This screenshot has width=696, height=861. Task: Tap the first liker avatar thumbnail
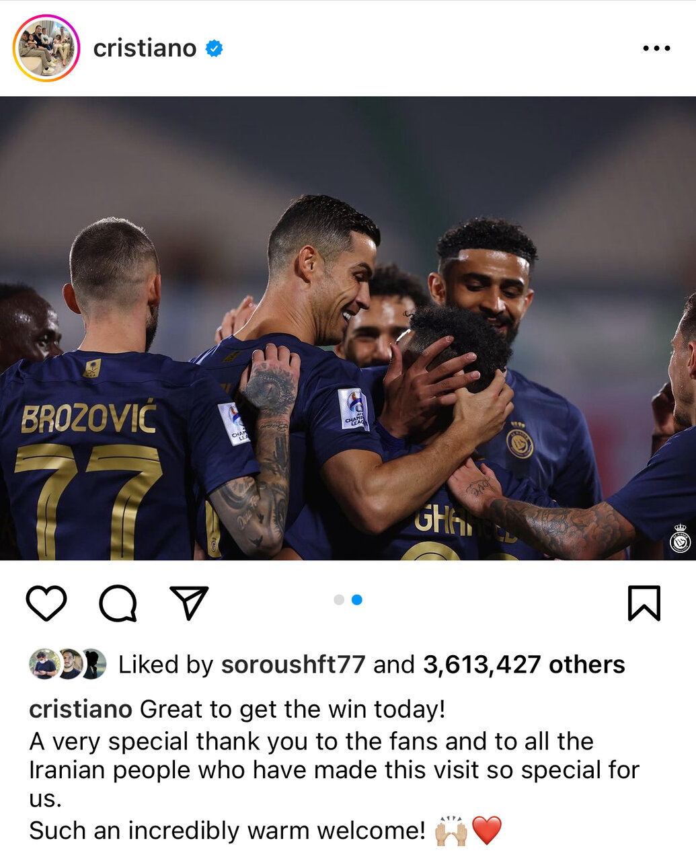pos(44,664)
